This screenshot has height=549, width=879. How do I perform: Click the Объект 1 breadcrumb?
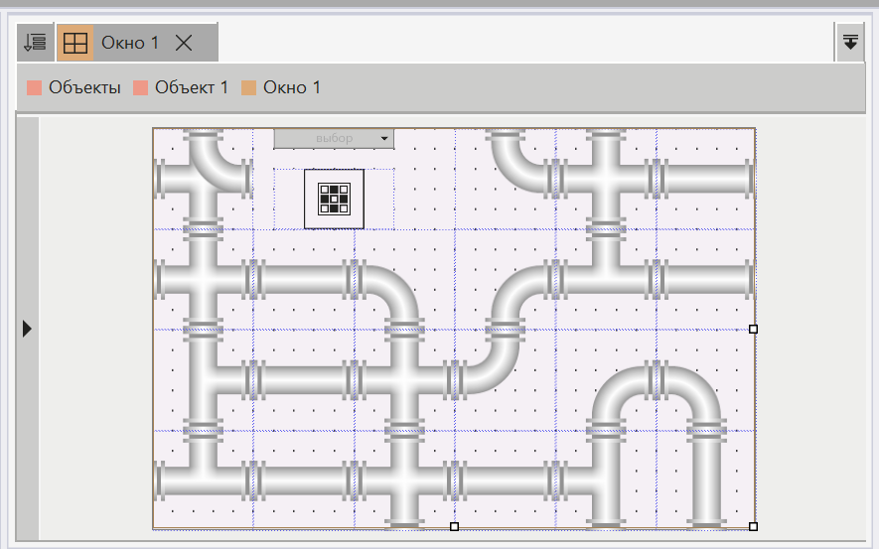click(x=191, y=87)
